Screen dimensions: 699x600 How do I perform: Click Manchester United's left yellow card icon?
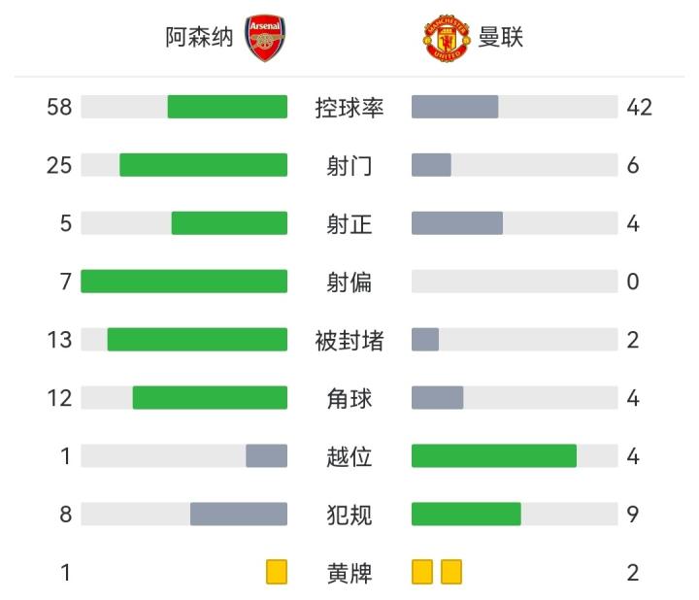[422, 573]
